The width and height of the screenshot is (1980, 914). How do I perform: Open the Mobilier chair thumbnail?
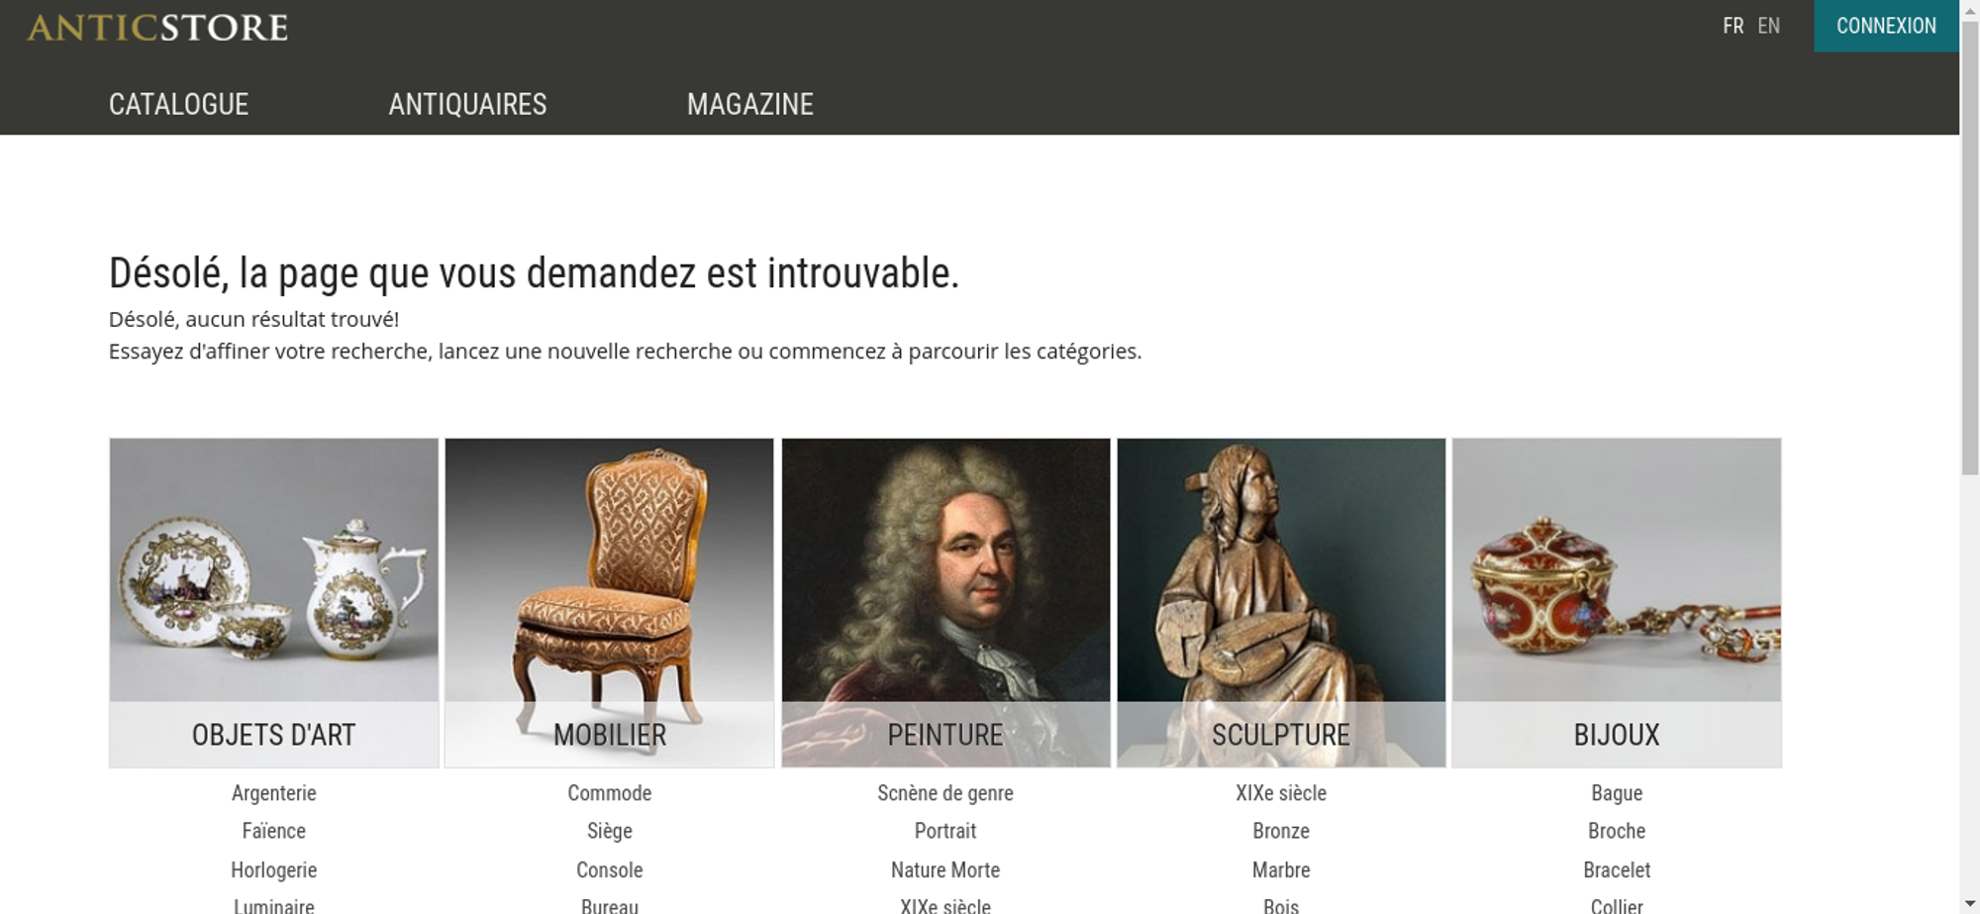609,602
